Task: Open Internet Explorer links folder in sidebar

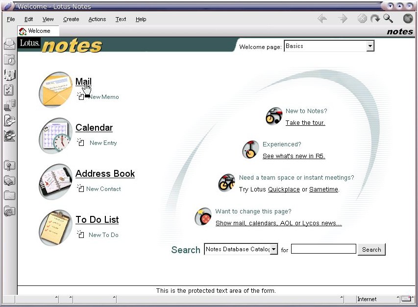Action: [x=10, y=211]
